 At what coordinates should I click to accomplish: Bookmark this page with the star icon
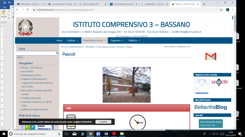221,10
